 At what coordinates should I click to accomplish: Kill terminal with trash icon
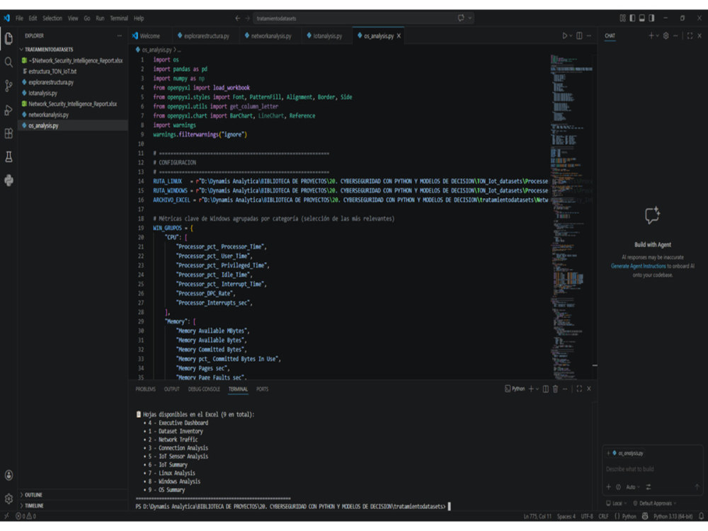tap(555, 389)
